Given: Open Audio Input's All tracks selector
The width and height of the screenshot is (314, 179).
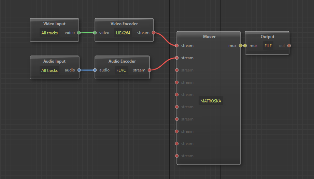Looking at the screenshot, I should (49, 70).
